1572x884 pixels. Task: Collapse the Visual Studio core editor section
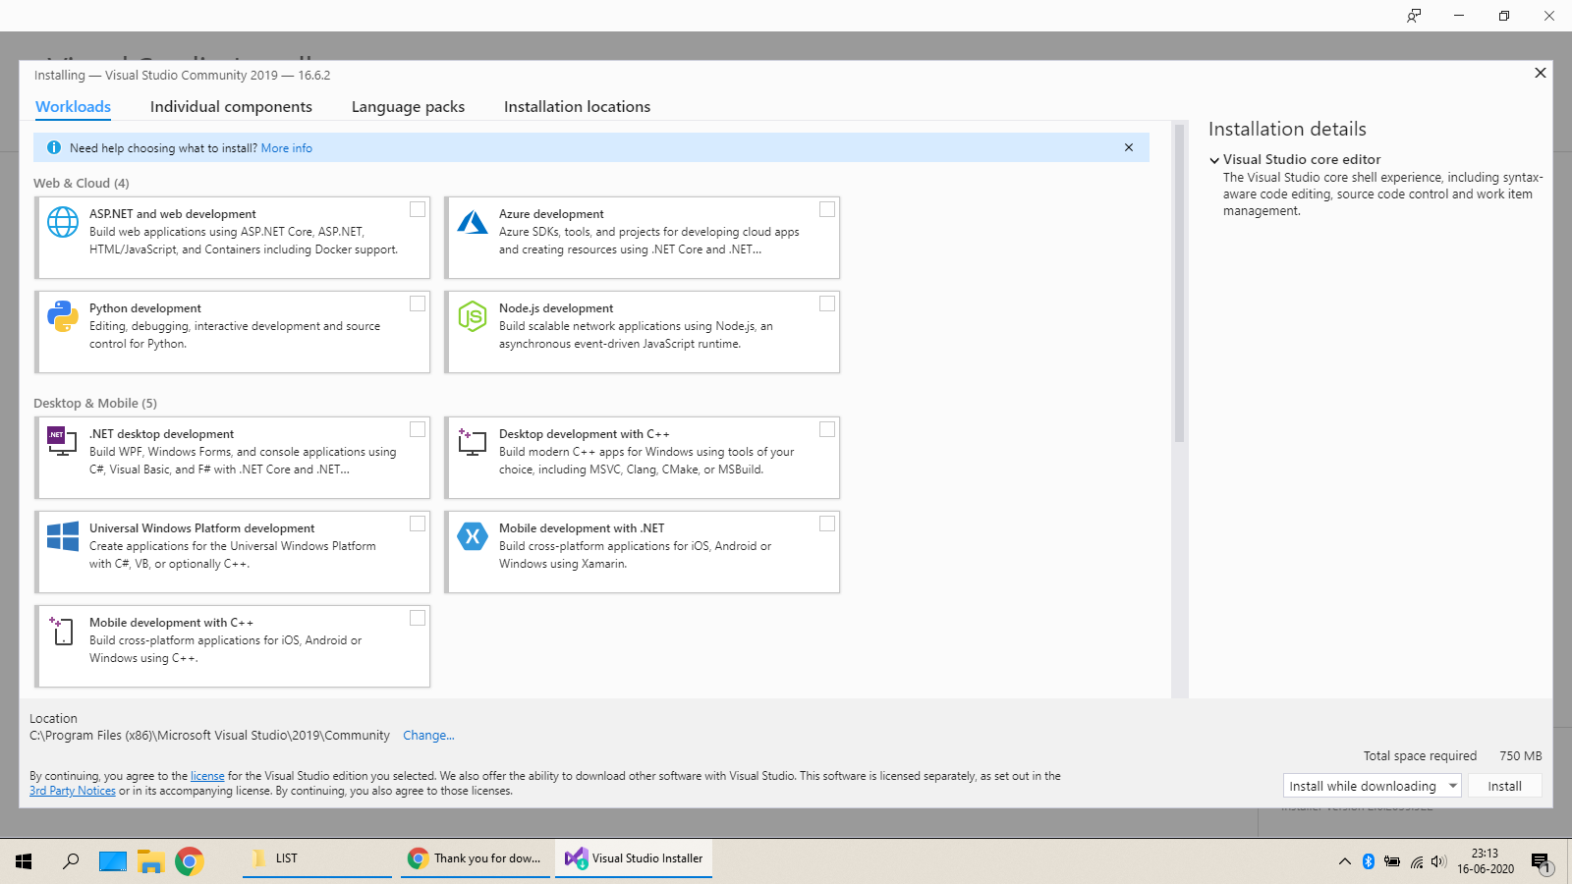[x=1215, y=160]
